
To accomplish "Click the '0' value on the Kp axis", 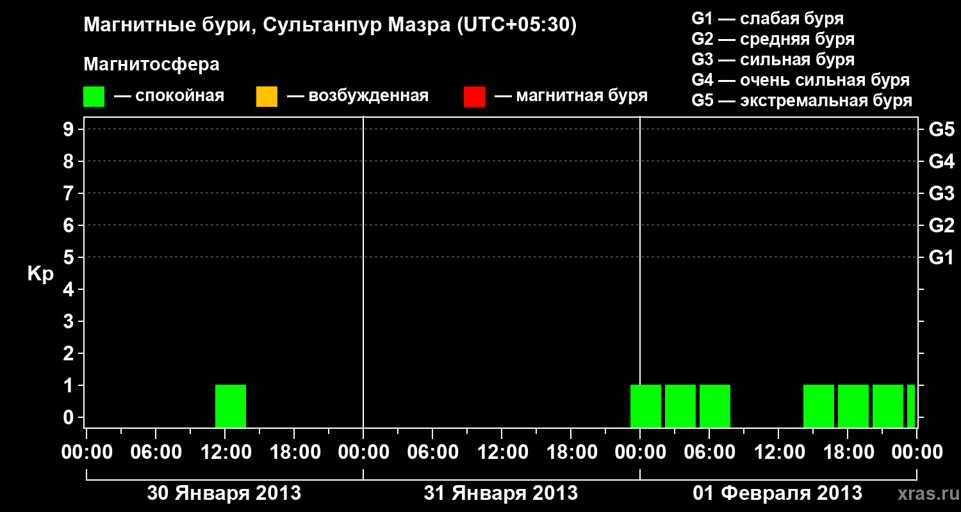I will pos(70,417).
